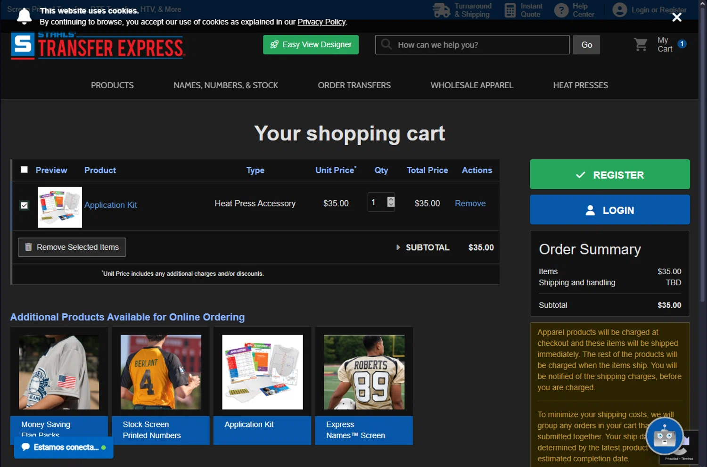Click the Transfer Express logo

(98, 46)
